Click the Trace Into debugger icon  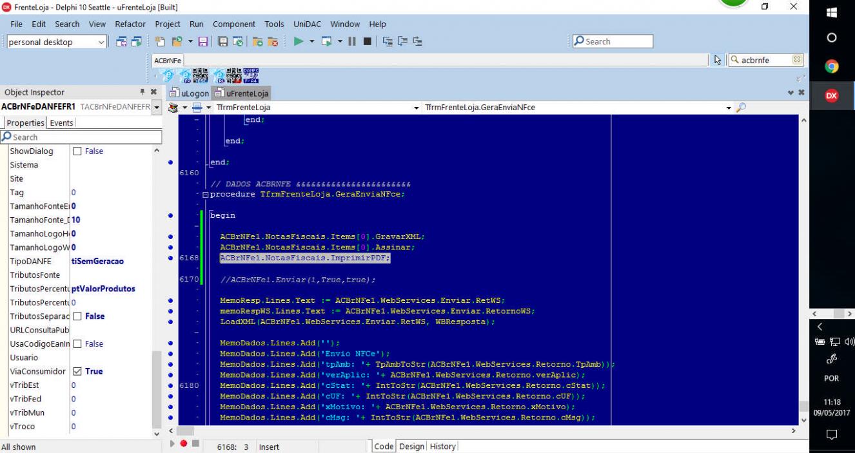tap(388, 42)
